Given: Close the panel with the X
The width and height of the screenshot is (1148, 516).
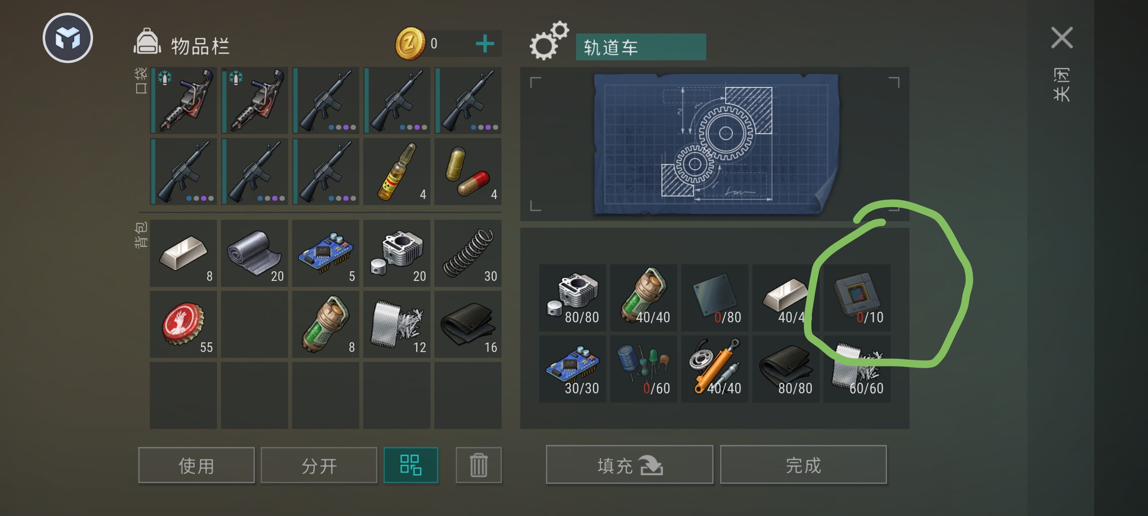Looking at the screenshot, I should (1062, 37).
